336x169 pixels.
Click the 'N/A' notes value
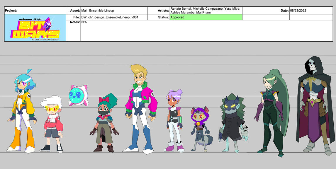point(84,22)
